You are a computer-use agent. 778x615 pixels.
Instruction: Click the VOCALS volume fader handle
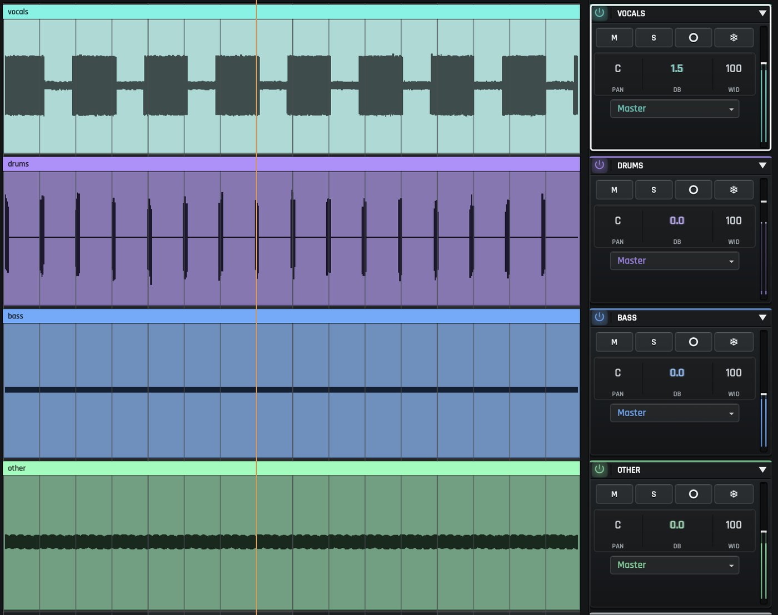point(764,63)
